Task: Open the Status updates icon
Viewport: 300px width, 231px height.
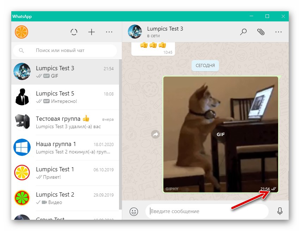Action: (x=74, y=32)
